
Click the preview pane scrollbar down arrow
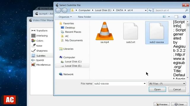pos(188,77)
